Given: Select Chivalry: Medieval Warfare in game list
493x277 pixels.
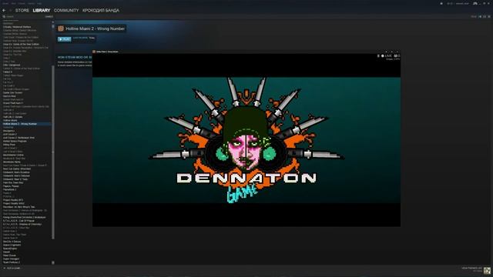Looking at the screenshot, I should point(17,27).
